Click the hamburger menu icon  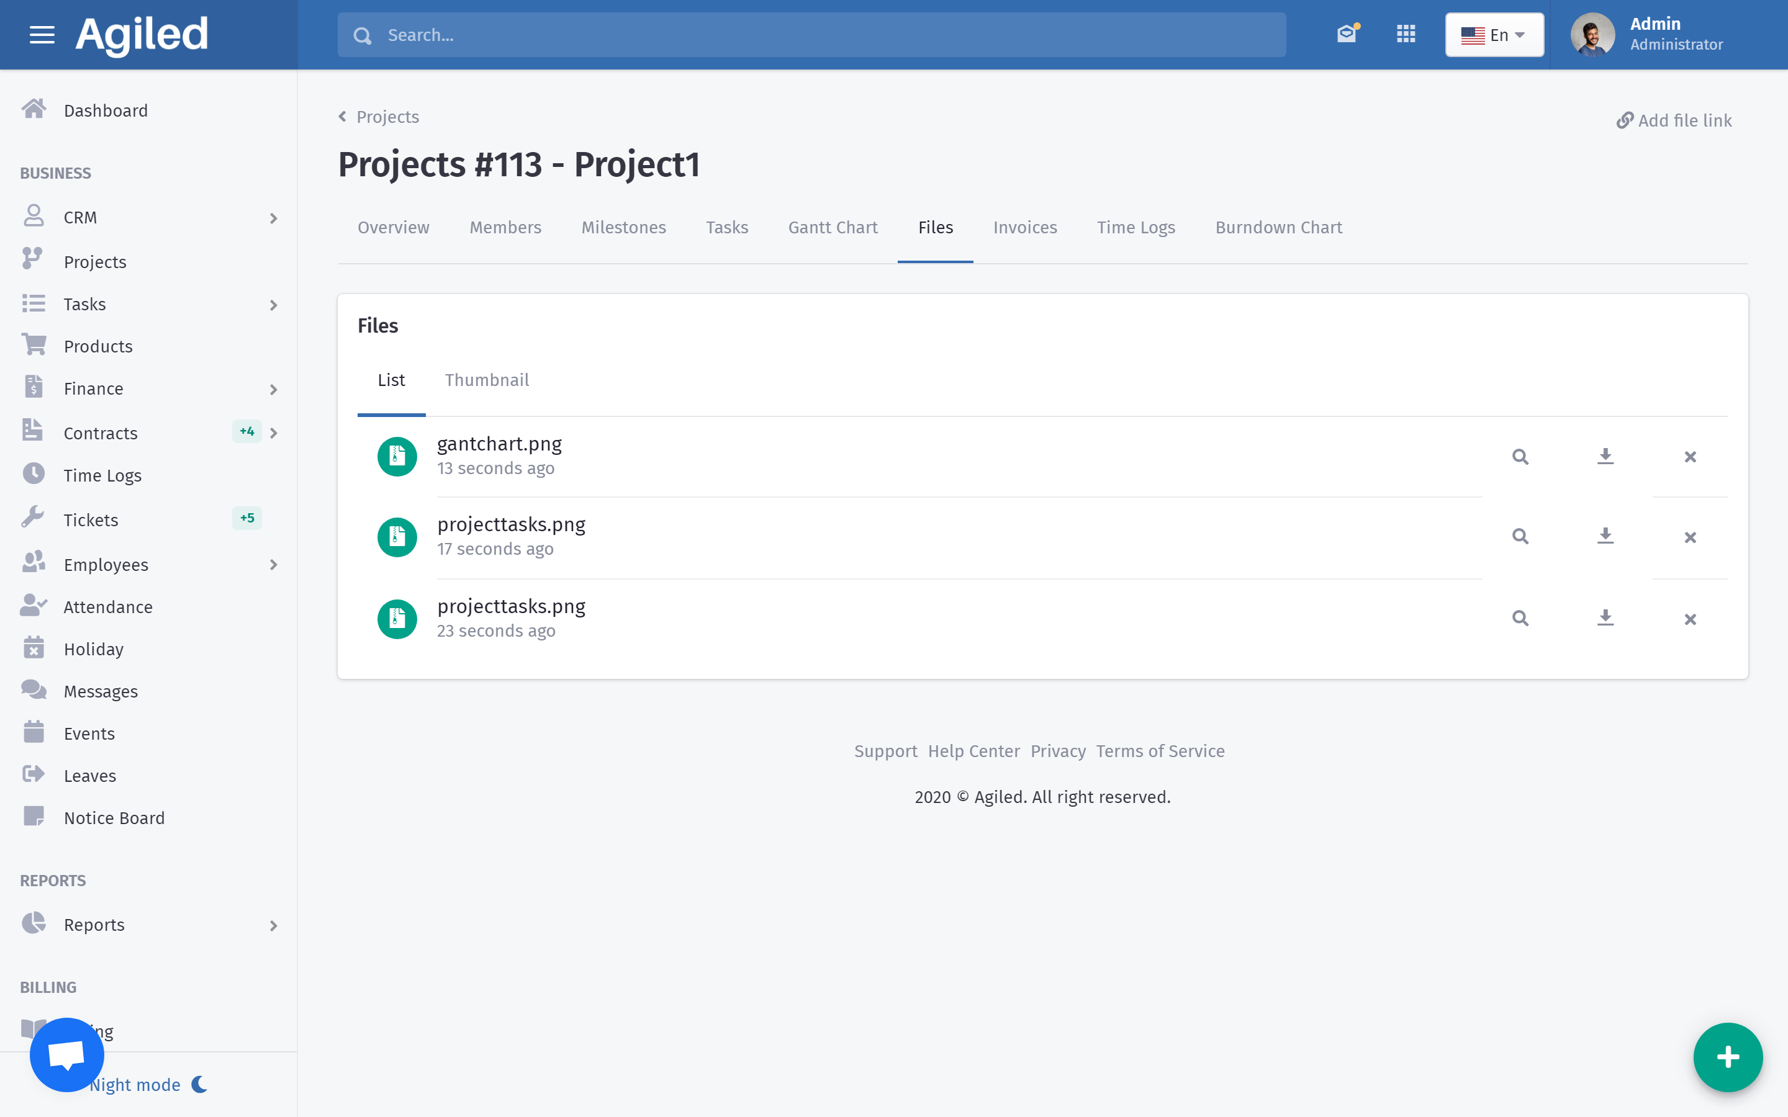[42, 35]
